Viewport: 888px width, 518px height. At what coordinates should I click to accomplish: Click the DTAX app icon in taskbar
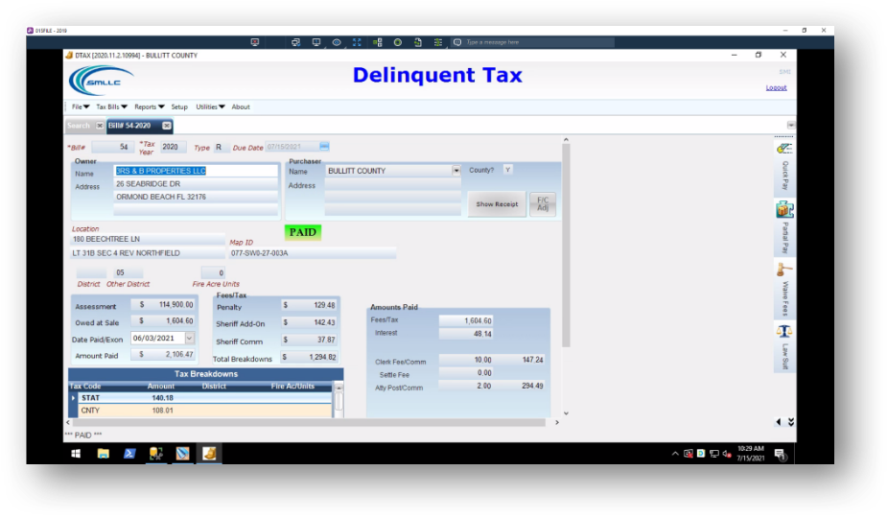(209, 454)
